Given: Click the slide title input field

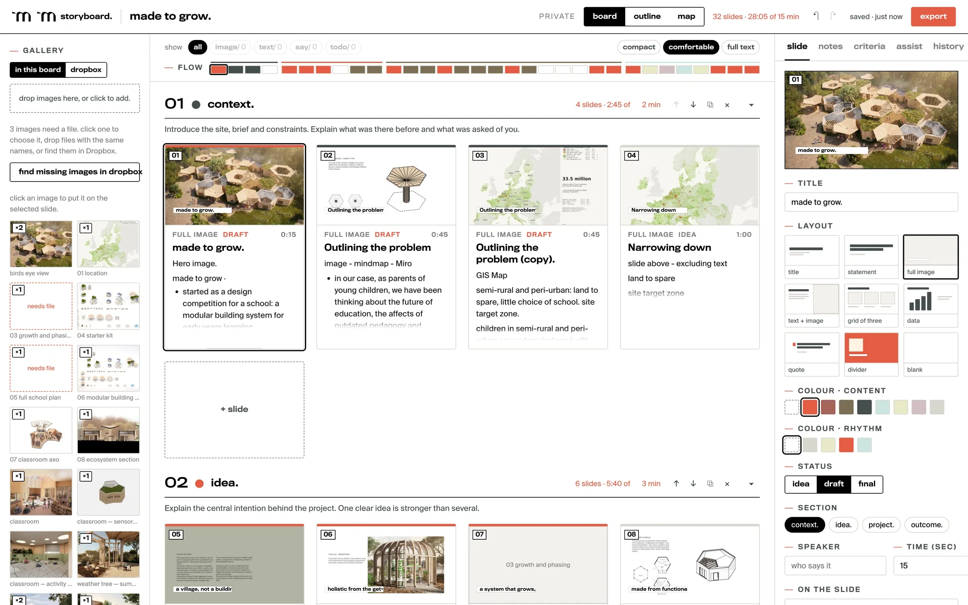Looking at the screenshot, I should click(x=871, y=202).
